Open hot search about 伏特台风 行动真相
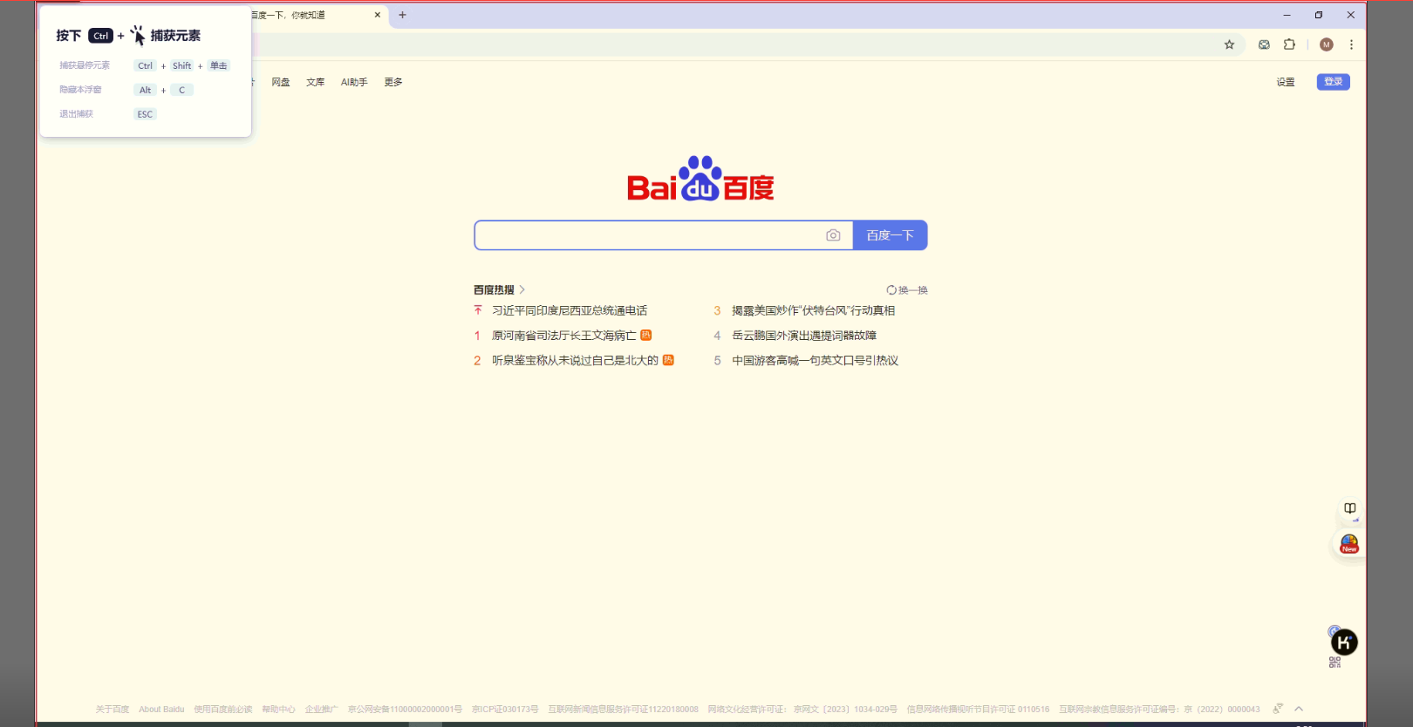The image size is (1413, 727). tap(813, 310)
